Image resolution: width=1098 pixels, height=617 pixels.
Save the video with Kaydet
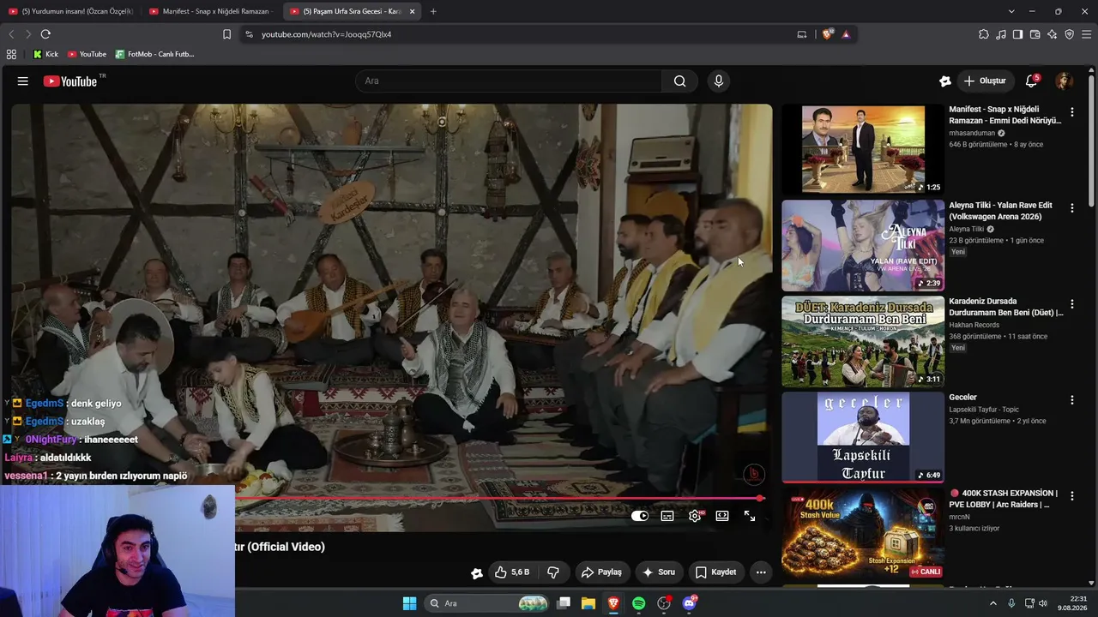(x=715, y=572)
